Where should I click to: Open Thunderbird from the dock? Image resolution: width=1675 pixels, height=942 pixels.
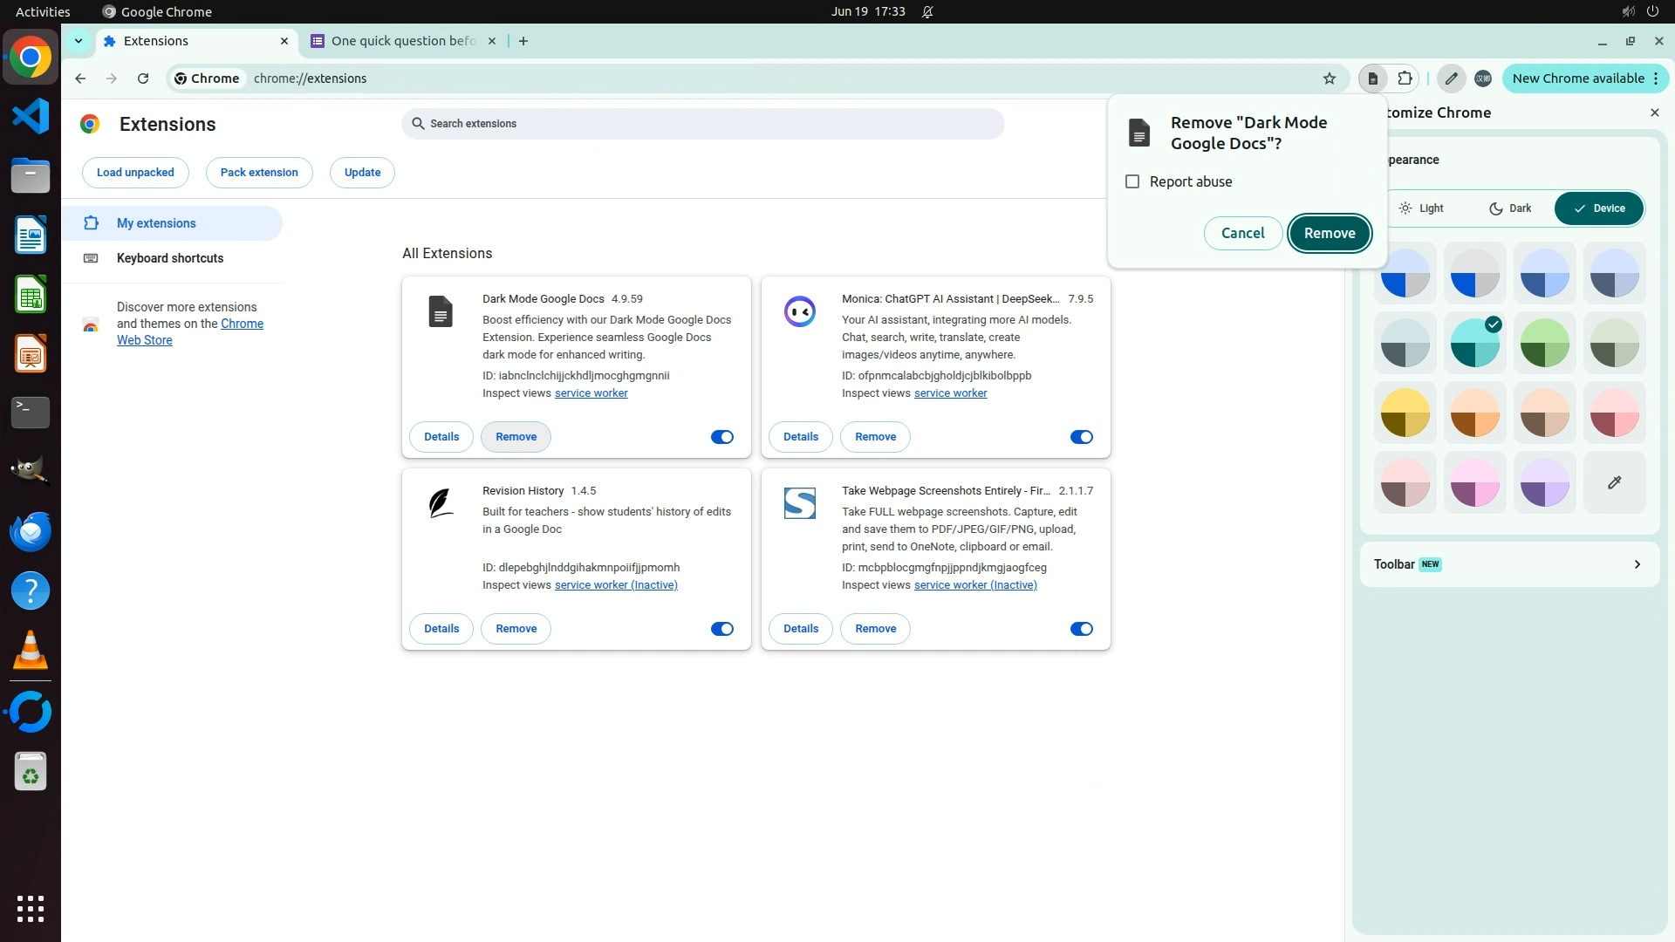tap(31, 532)
